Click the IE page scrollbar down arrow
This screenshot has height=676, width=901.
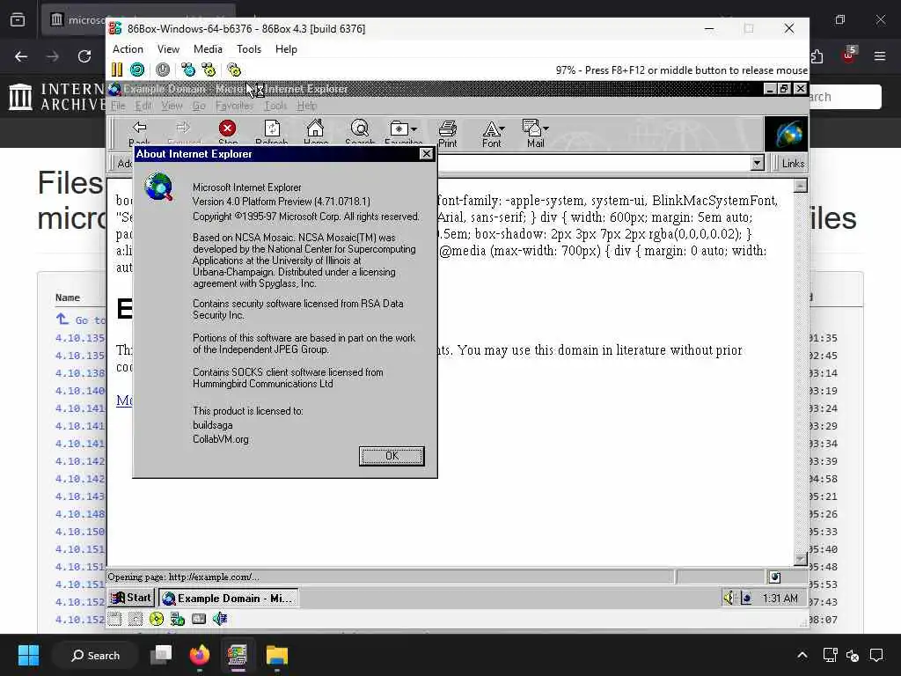pos(801,559)
